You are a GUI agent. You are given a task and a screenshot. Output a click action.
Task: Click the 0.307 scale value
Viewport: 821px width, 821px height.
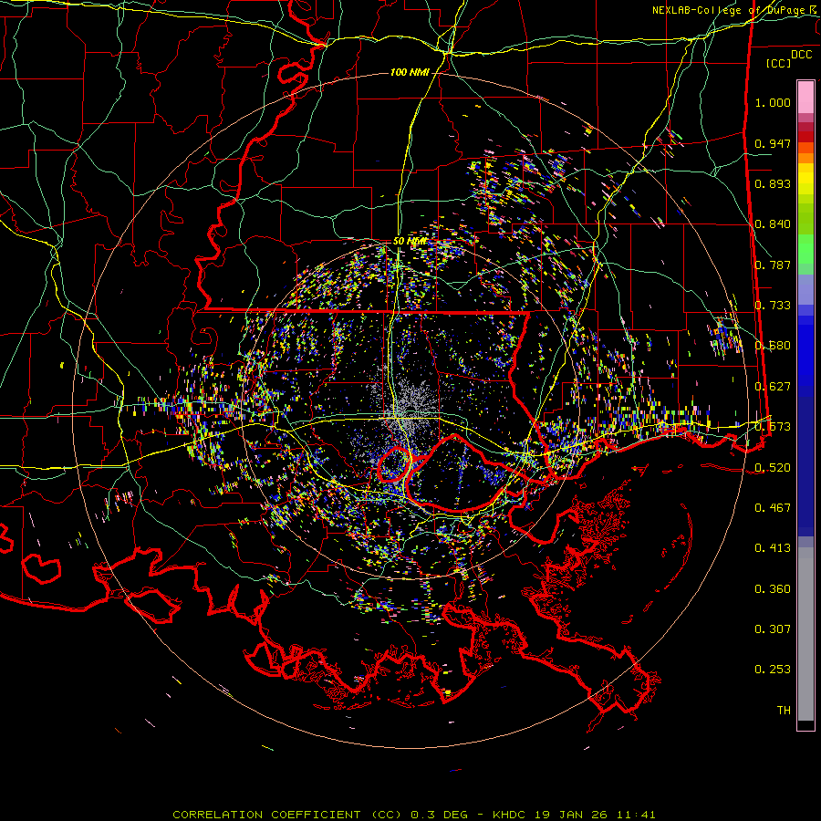[773, 629]
